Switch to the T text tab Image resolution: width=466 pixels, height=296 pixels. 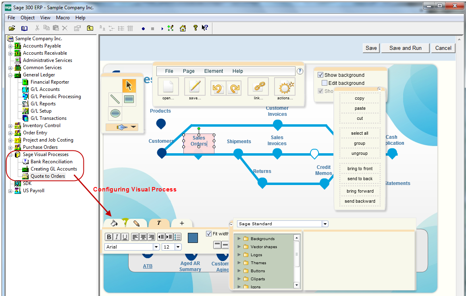(159, 223)
